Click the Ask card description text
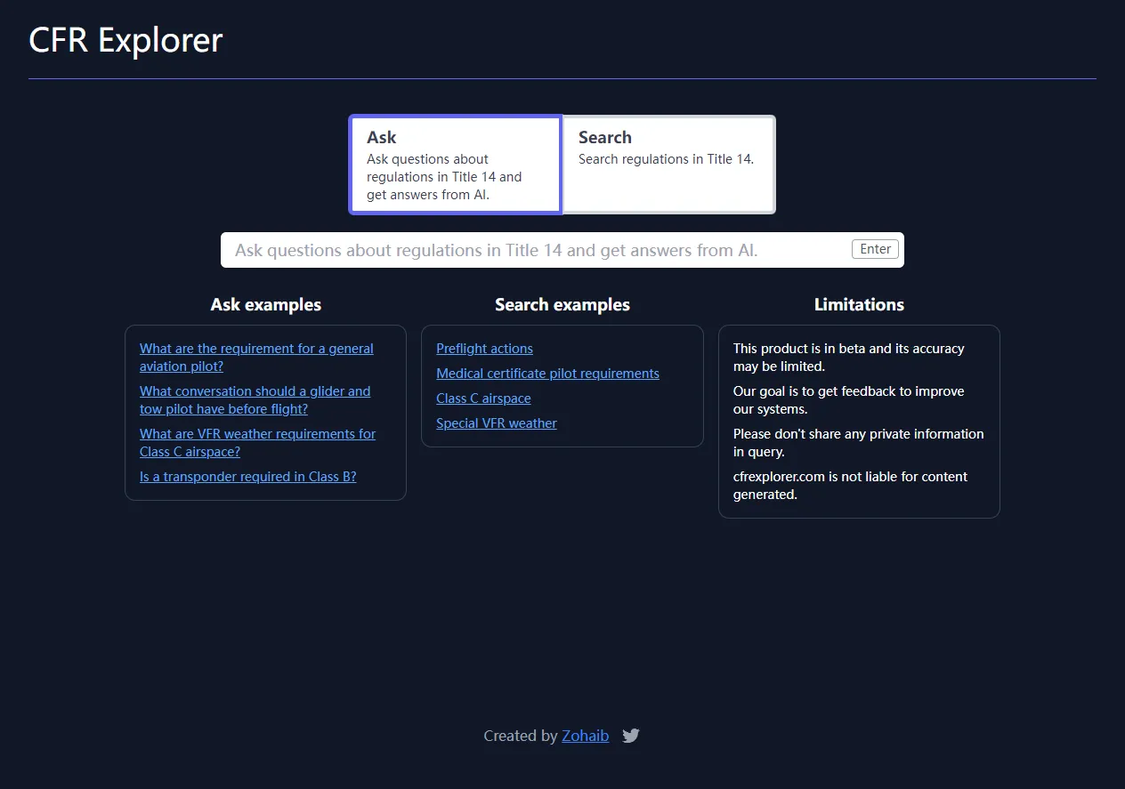The image size is (1125, 789). [443, 176]
